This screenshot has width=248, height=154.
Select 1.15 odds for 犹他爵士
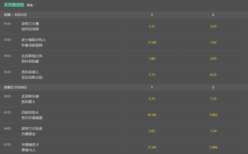213,99
